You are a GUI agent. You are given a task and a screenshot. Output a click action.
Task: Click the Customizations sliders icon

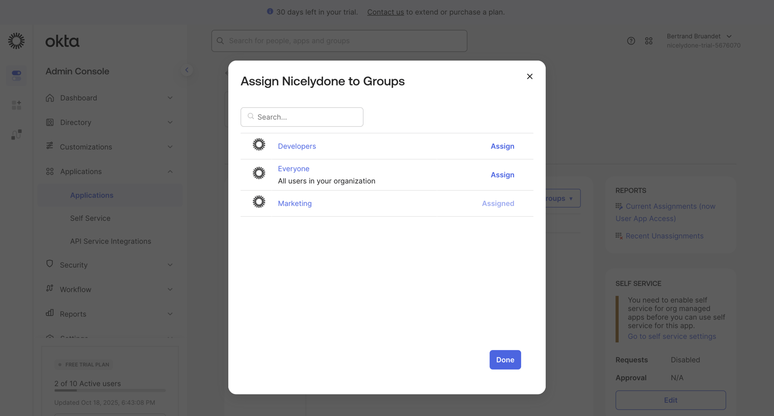50,146
